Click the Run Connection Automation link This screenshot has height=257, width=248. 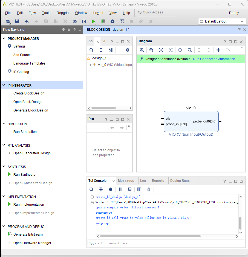click(x=214, y=59)
